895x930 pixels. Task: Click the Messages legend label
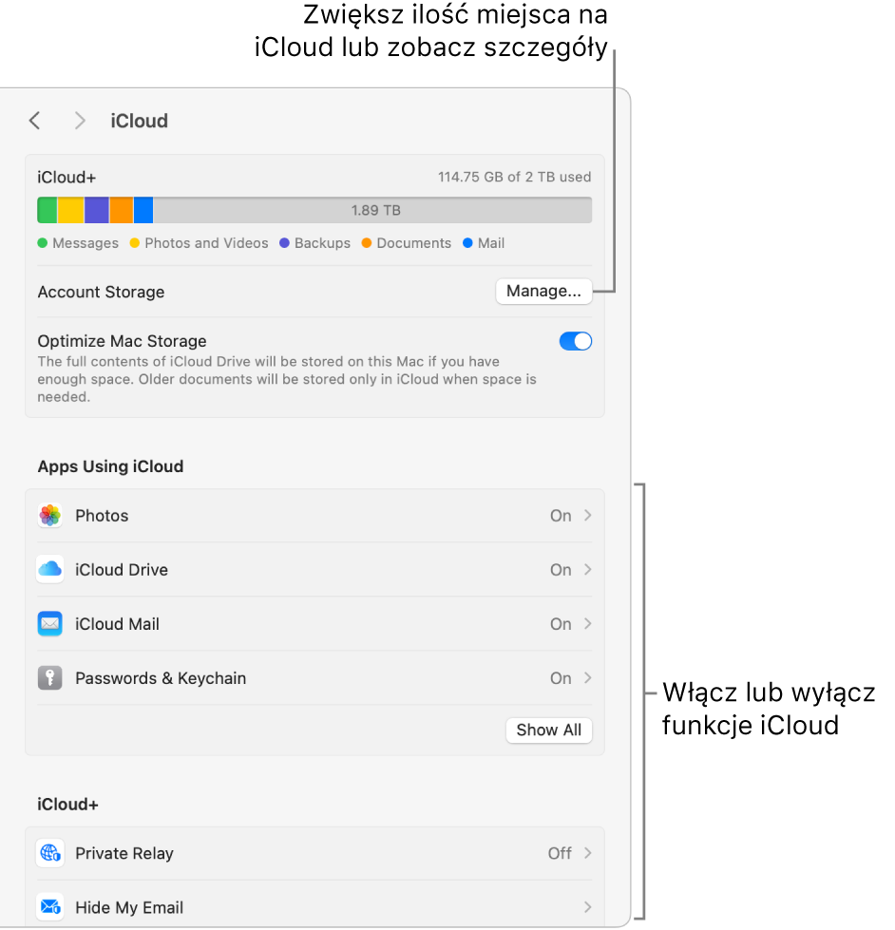pyautogui.click(x=86, y=243)
